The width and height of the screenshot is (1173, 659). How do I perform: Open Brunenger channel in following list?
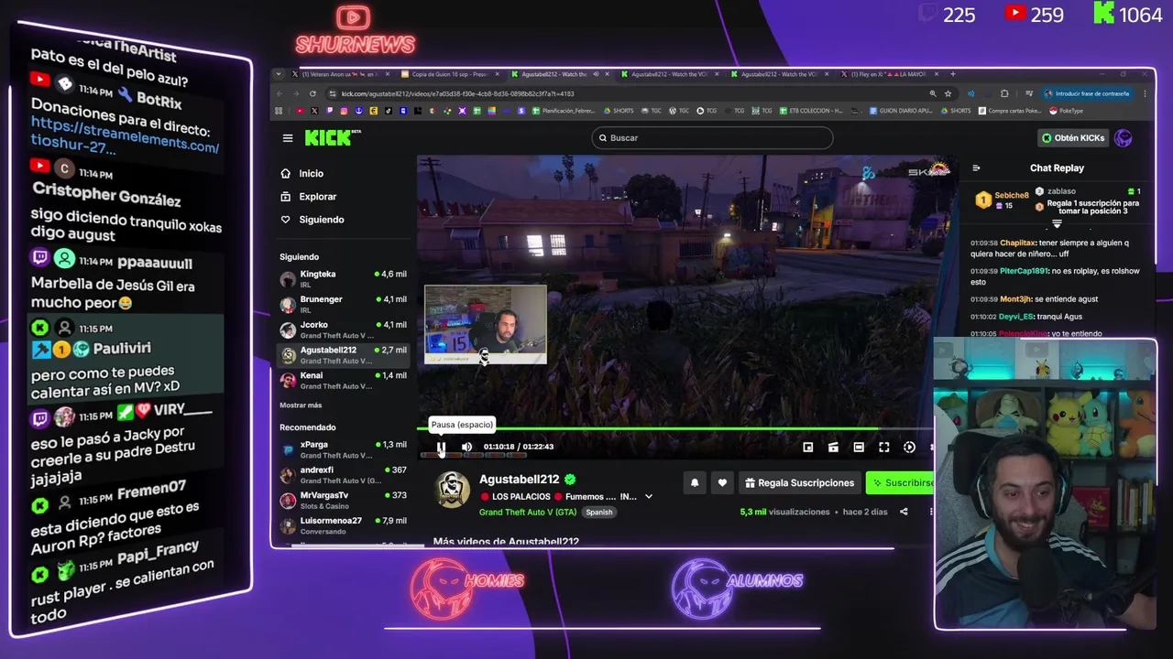coord(343,304)
